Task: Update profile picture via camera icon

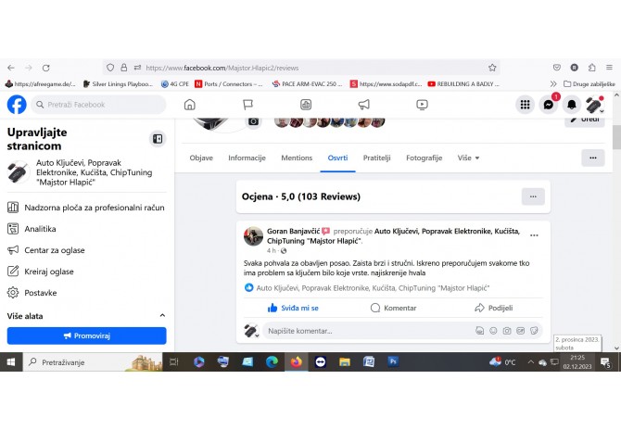Action: click(x=253, y=121)
